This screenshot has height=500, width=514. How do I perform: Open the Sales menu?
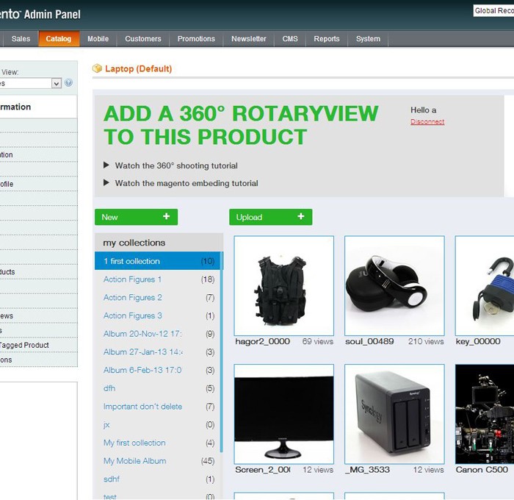(21, 39)
